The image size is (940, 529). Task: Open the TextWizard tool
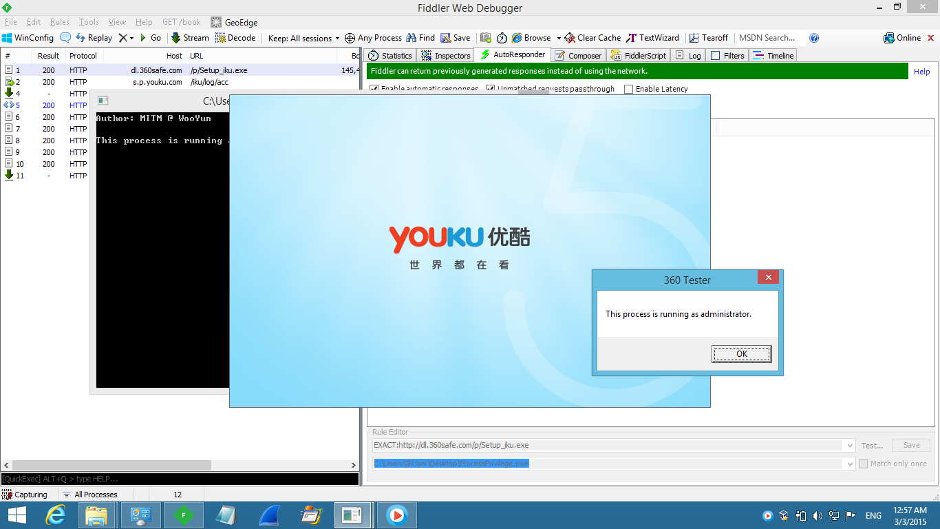[x=652, y=38]
